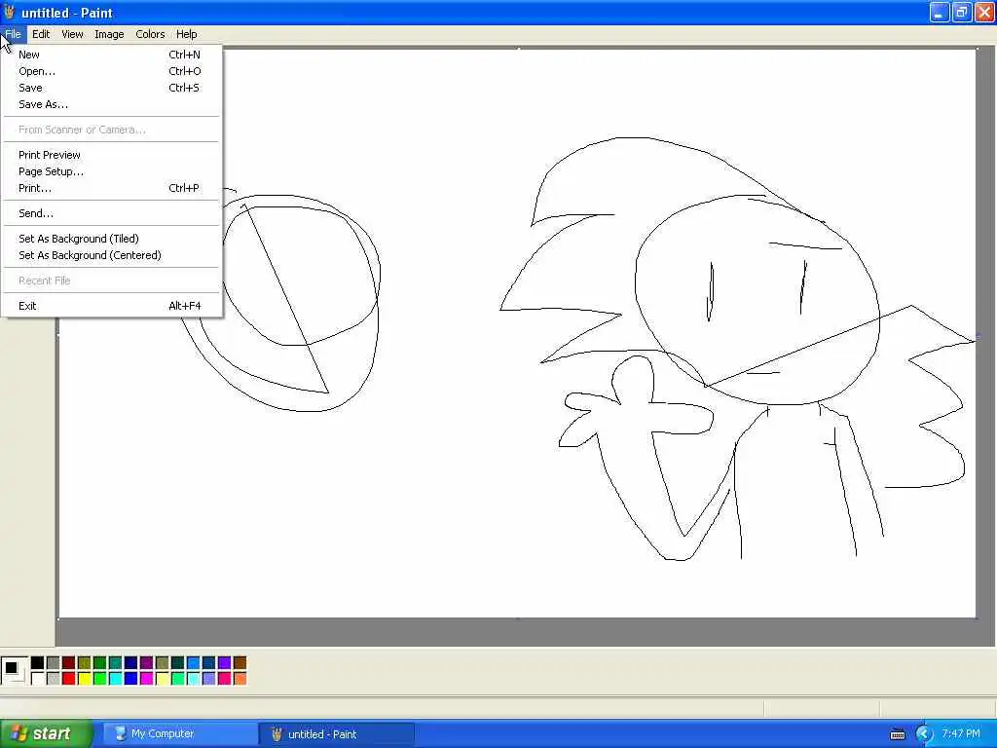The image size is (997, 748).
Task: Choose Set As Background (Centered)
Action: (x=111, y=256)
